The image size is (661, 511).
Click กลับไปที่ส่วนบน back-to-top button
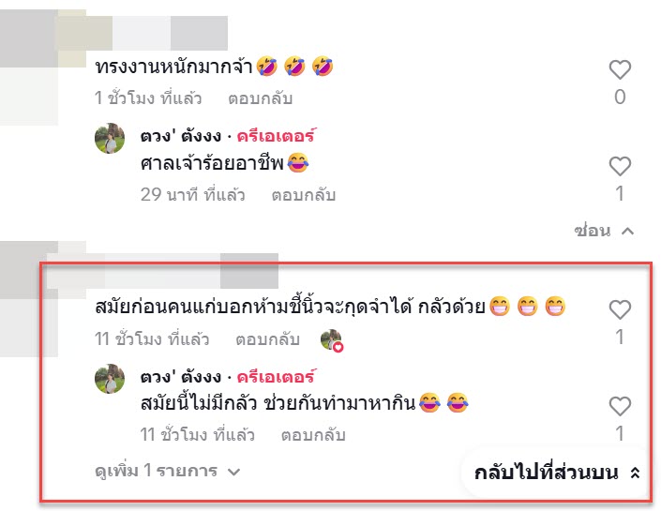[556, 473]
